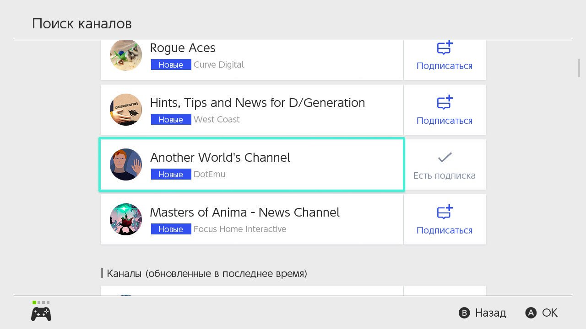Click the DotEmu publisher name

coord(209,175)
